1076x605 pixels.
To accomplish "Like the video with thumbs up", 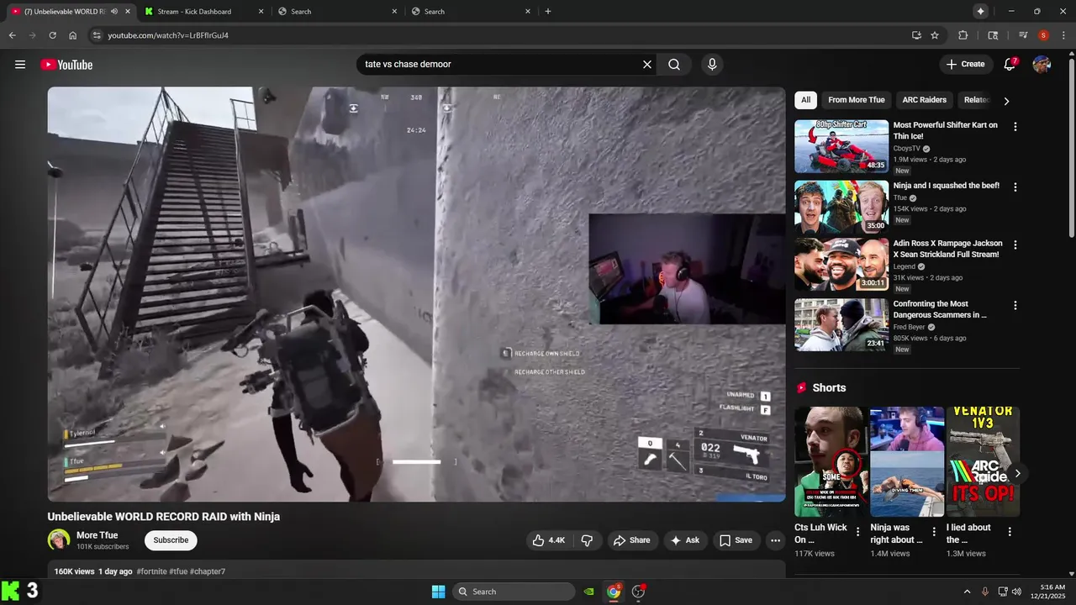I will click(548, 540).
